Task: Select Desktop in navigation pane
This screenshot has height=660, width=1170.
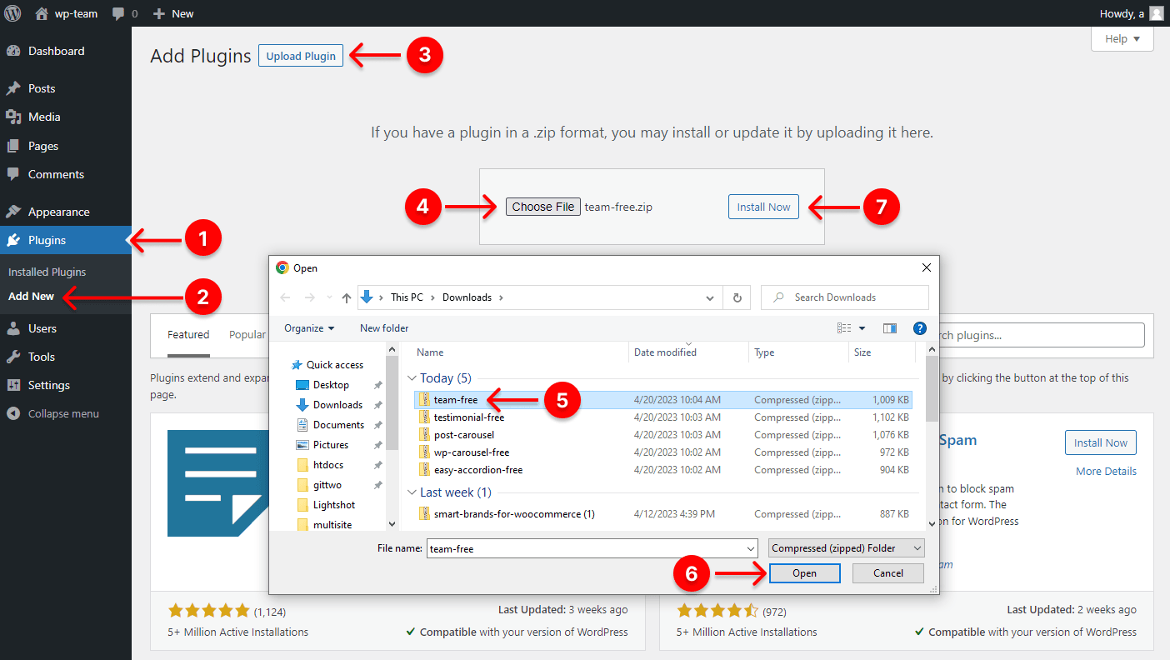Action: click(x=331, y=385)
